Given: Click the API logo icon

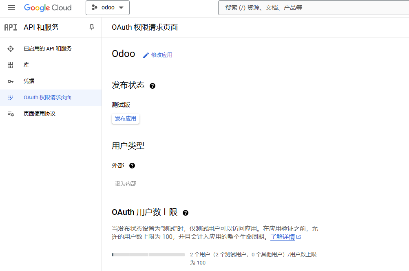Looking at the screenshot, I should point(11,27).
